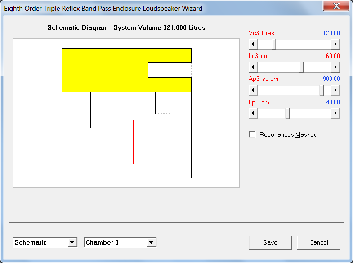This screenshot has height=263, width=353.
Task: Click the System Volume 321.800 Litres text
Action: coord(159,27)
